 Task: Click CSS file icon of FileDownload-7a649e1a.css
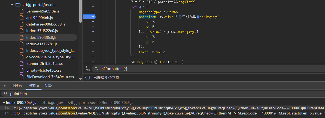tap(22, 77)
